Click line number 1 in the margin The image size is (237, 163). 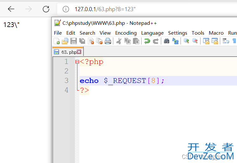pos(66,62)
